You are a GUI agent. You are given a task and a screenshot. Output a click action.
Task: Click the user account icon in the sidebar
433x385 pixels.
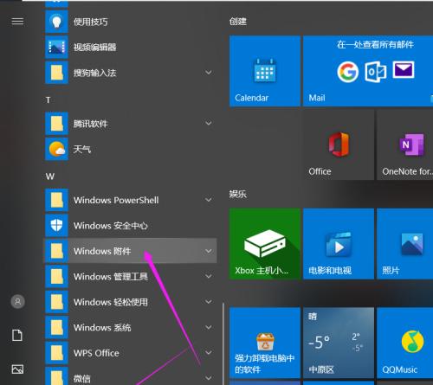tap(17, 302)
